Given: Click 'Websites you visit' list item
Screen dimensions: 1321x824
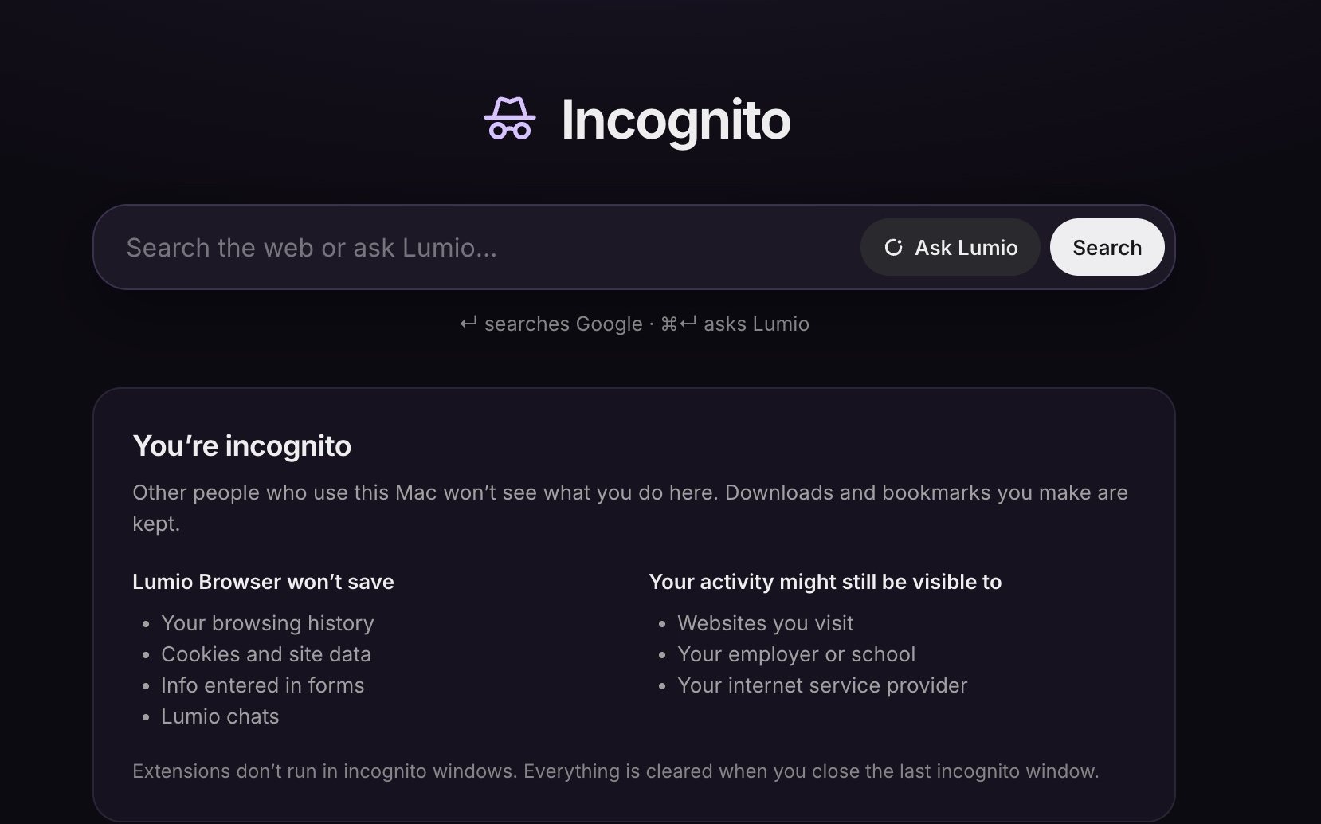Looking at the screenshot, I should 765,623.
